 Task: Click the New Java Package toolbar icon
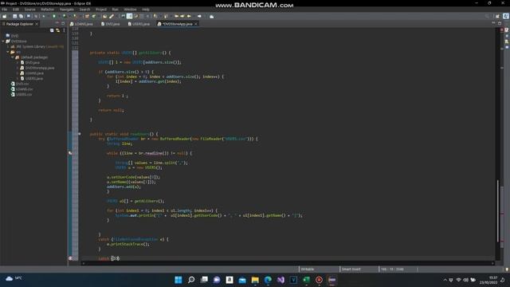point(87,16)
